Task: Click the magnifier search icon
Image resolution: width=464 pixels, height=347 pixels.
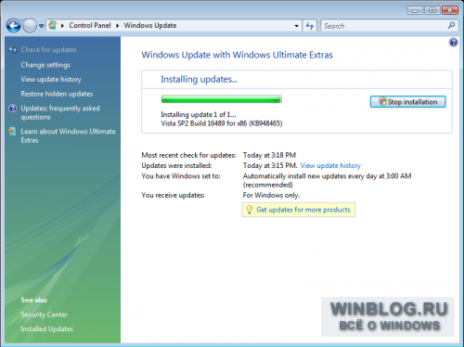Action: pos(451,25)
